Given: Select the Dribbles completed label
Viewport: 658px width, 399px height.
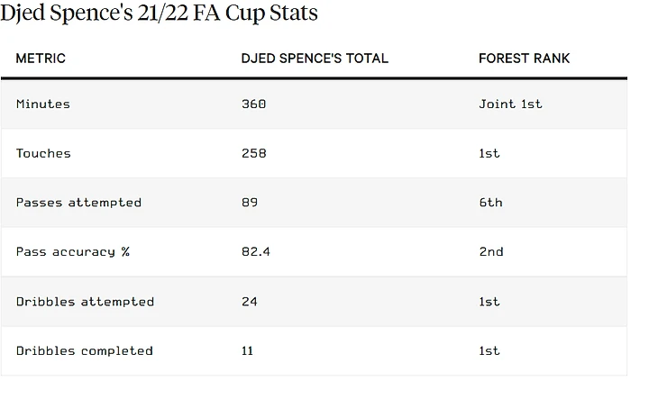Looking at the screenshot, I should click(84, 351).
